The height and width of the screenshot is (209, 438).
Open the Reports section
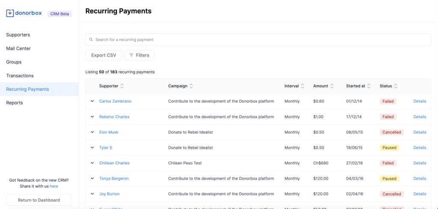15,103
